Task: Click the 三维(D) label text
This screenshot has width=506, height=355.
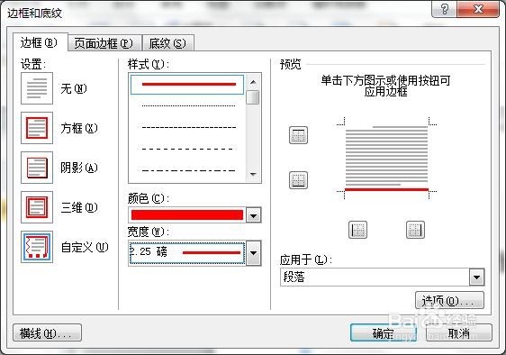Action: tap(78, 207)
